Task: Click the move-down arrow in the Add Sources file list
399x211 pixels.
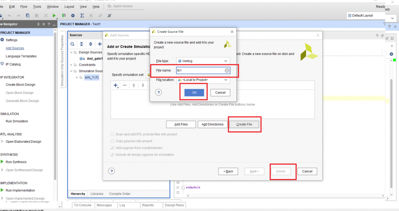Action: coord(143,85)
